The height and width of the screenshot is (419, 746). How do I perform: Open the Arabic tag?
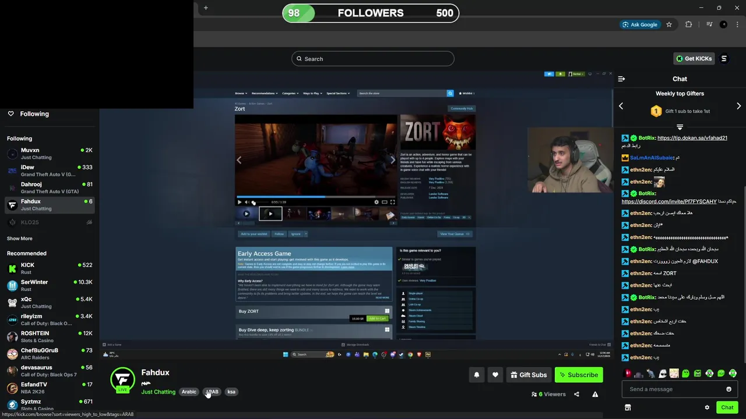coord(189,392)
